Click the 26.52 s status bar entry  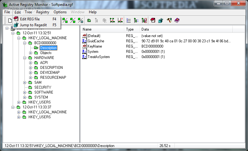point(165,146)
